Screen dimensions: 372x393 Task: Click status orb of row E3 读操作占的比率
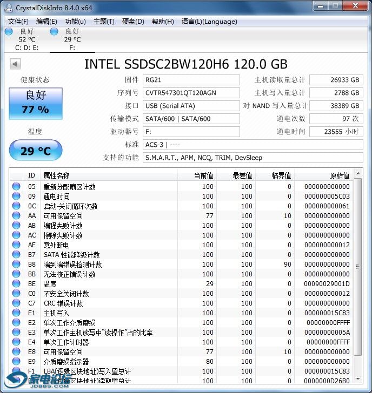16,332
